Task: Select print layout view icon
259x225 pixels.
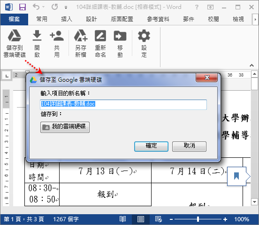Action: pos(141,219)
